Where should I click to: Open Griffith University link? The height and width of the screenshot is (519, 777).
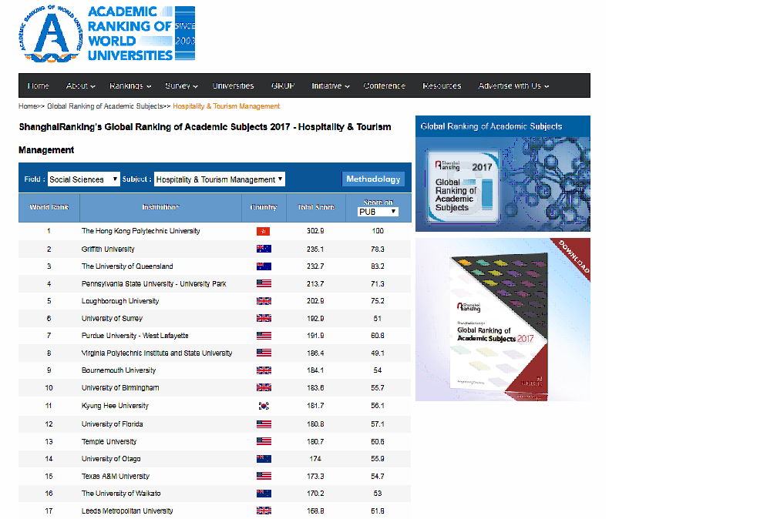click(x=108, y=249)
